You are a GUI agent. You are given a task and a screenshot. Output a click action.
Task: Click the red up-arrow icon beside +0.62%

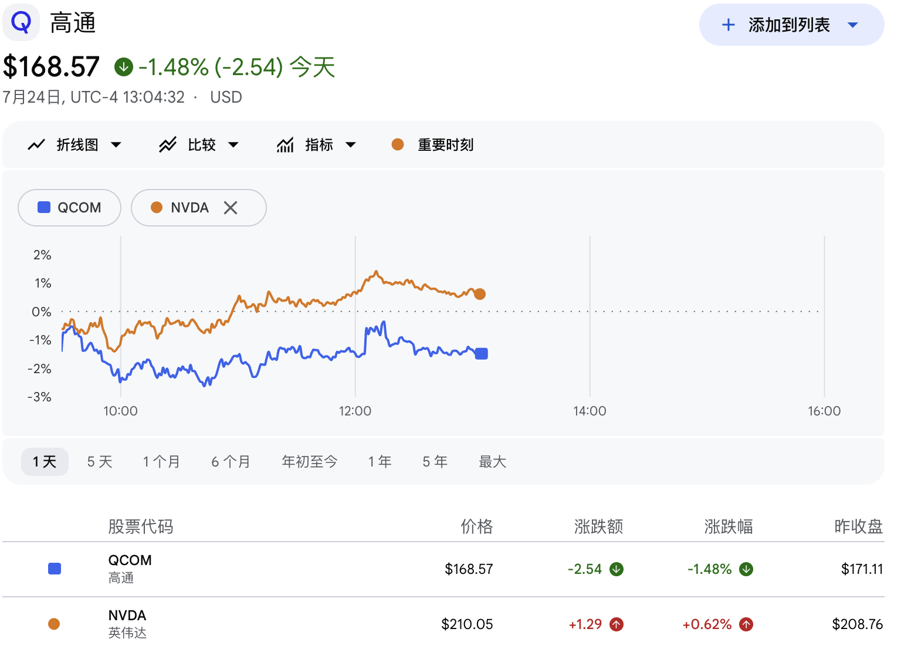[x=746, y=624]
